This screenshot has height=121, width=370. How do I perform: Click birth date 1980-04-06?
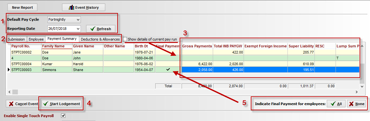(x=145, y=58)
